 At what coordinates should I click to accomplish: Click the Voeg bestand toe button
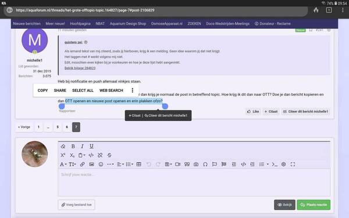[76, 205]
